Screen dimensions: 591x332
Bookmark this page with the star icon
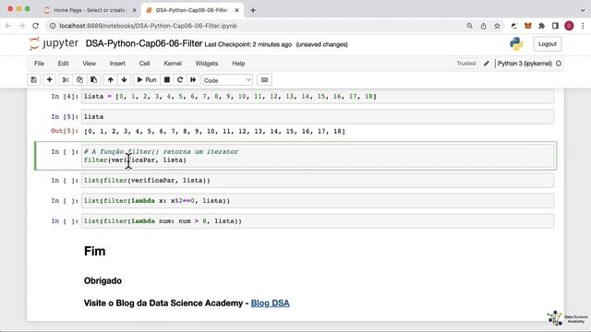(497, 26)
